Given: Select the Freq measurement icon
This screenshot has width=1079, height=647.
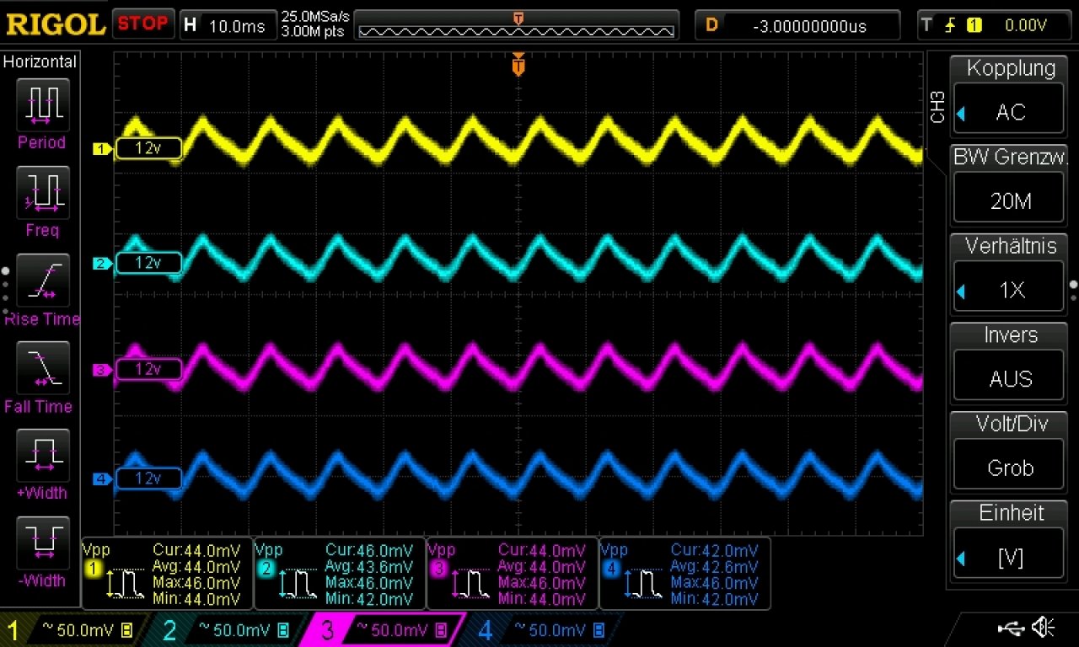Looking at the screenshot, I should [42, 192].
